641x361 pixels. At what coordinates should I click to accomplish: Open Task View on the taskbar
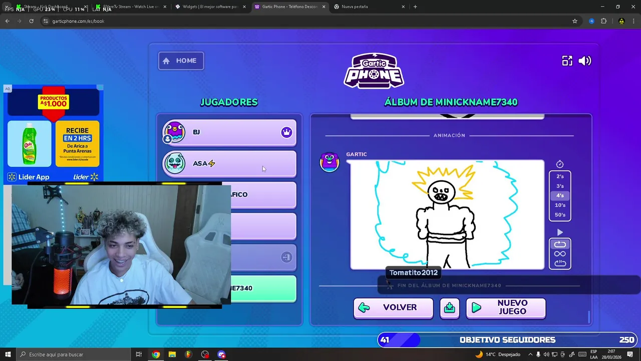[x=139, y=354]
